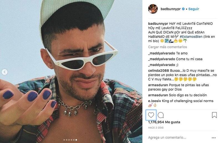Open the celinda2088 commenter profile
Viewport: 222px width, 143px height.
(158, 71)
